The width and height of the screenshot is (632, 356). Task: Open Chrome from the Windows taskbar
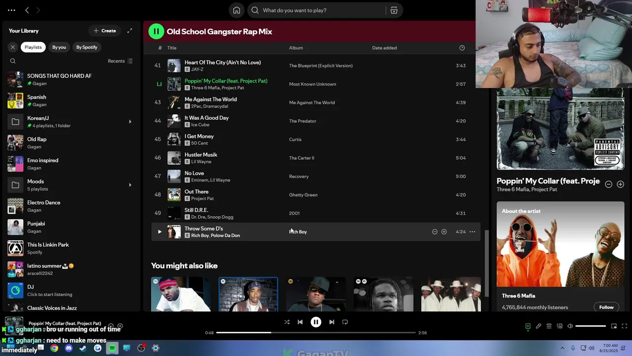54,348
